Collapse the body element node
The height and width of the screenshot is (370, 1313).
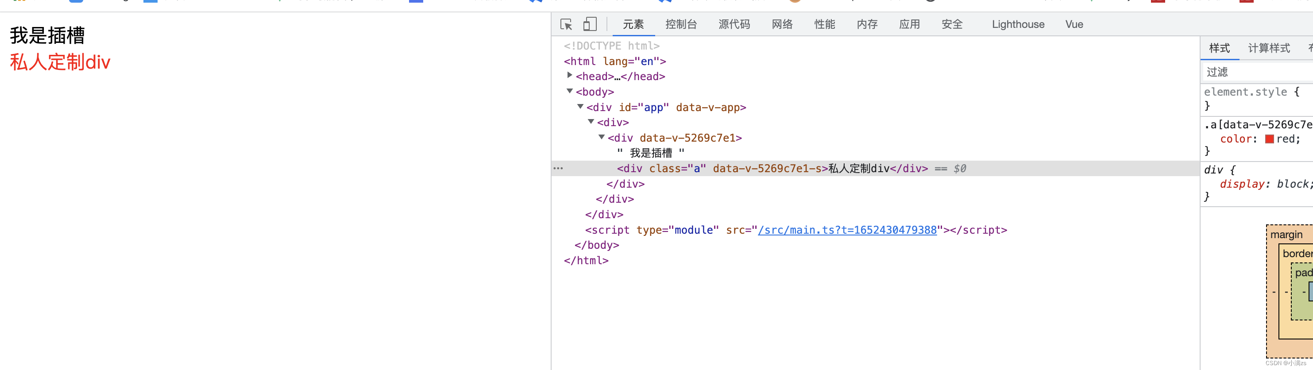(x=569, y=91)
